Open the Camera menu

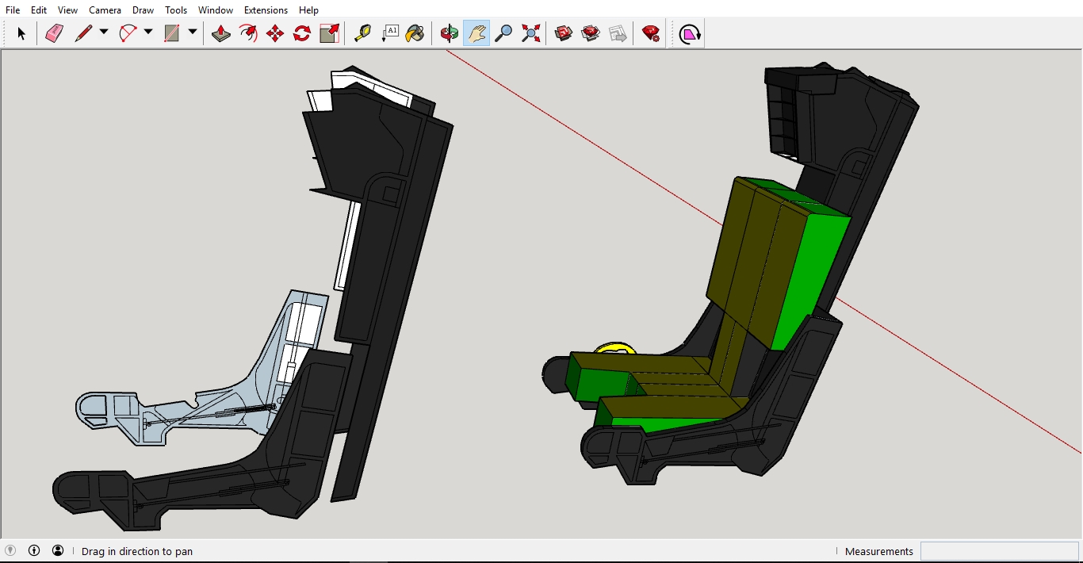pyautogui.click(x=105, y=10)
